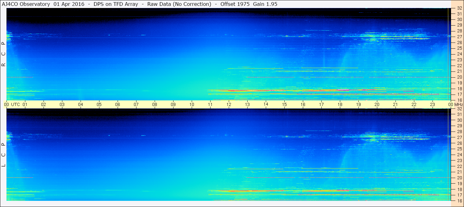This screenshot has width=464, height=207.
Task: Click the 20 MHz tick in RCP panel
Action: coord(459,77)
